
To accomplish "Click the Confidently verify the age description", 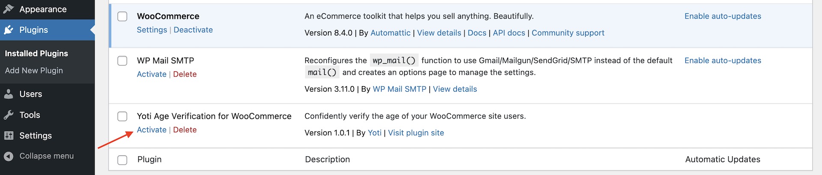I will 415,116.
